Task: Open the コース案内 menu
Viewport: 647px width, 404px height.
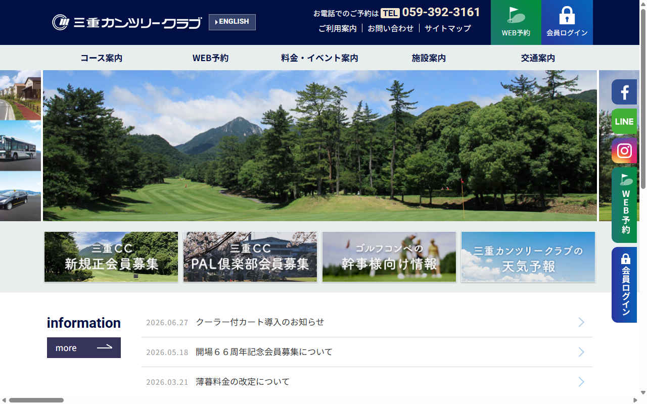Action: (101, 58)
